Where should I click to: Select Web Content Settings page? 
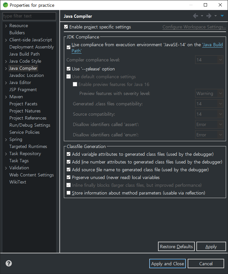pyautogui.click(x=32, y=175)
